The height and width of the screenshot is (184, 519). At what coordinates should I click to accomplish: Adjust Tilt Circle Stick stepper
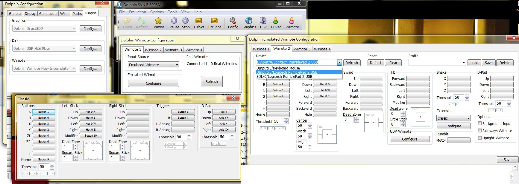pyautogui.click(x=403, y=124)
